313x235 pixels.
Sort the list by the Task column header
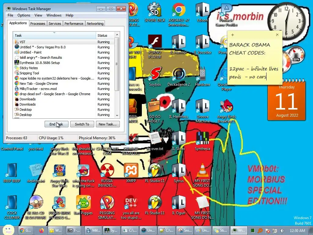[54, 35]
